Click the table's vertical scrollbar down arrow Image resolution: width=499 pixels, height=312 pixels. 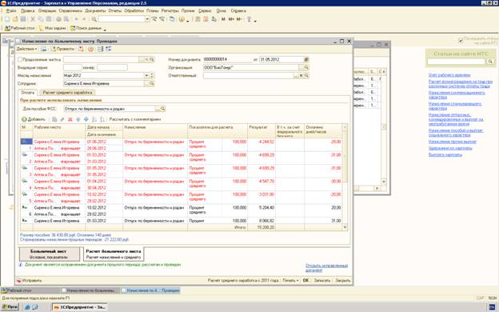pyautogui.click(x=345, y=227)
